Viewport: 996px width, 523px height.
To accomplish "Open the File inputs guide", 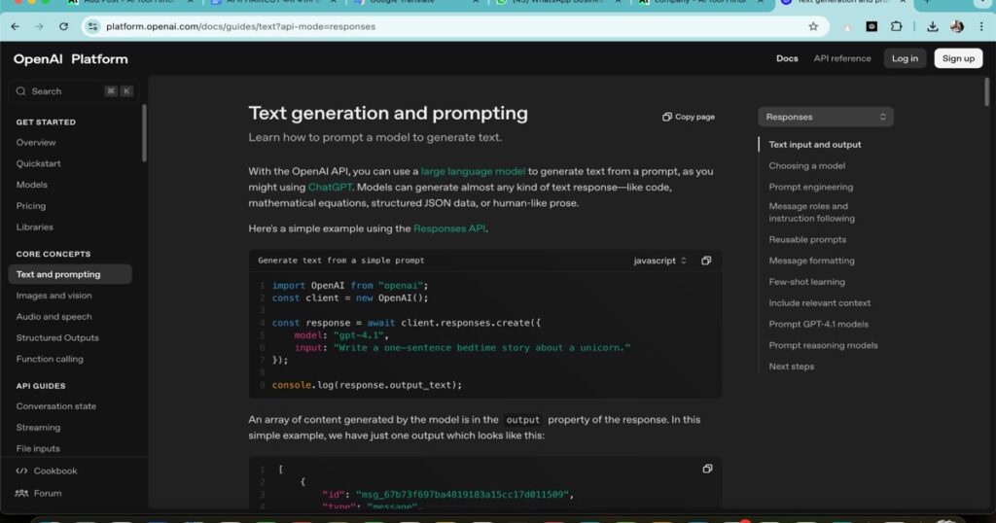I will (x=38, y=449).
